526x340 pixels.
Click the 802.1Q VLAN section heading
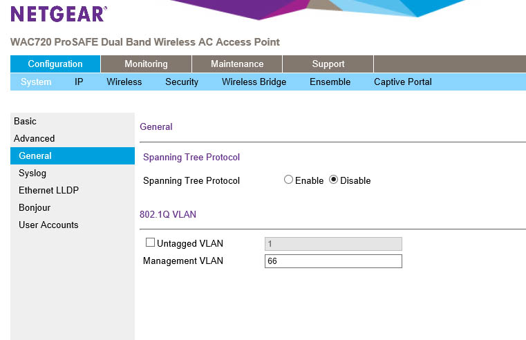(168, 214)
